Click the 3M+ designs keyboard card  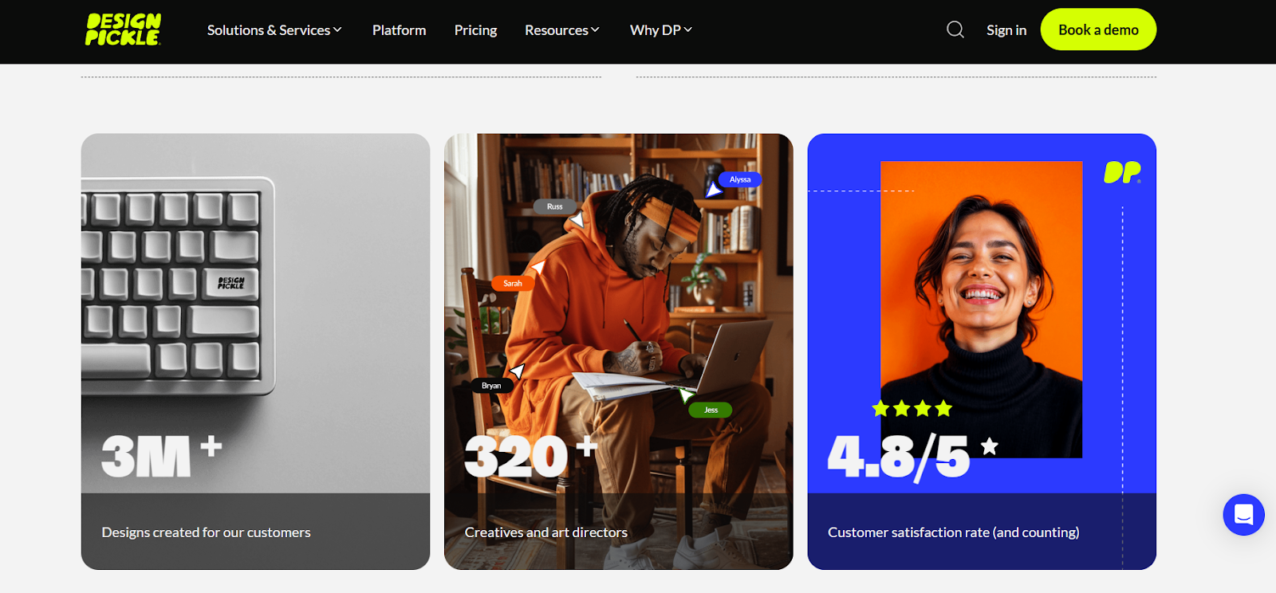coord(255,351)
